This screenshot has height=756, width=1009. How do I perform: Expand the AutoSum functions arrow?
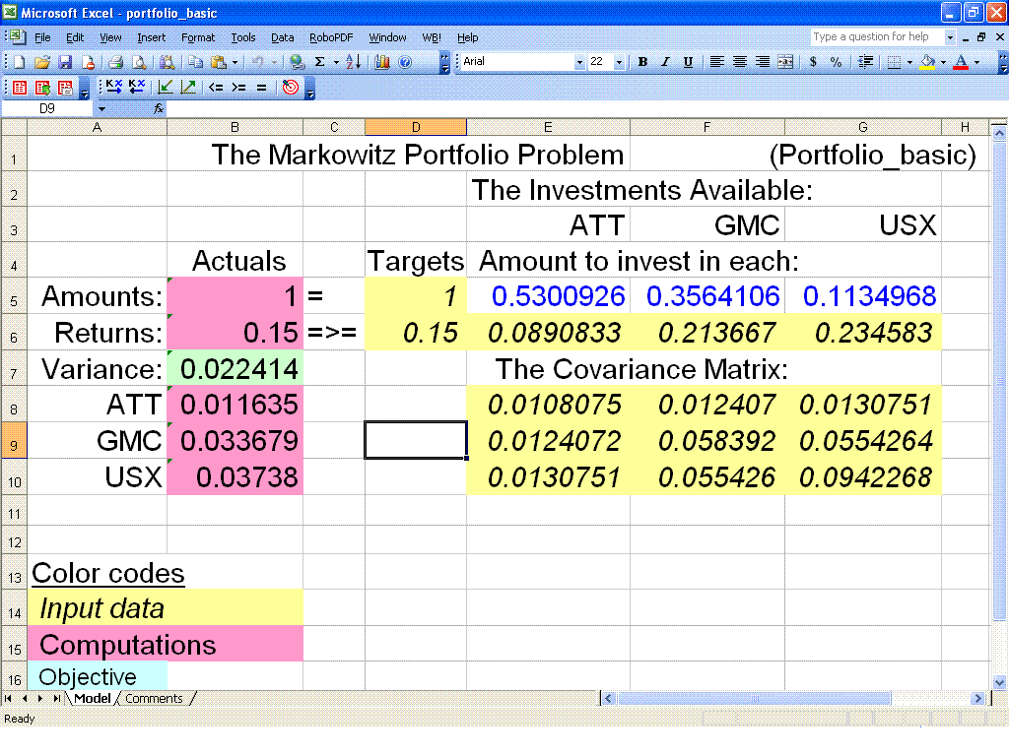click(335, 62)
